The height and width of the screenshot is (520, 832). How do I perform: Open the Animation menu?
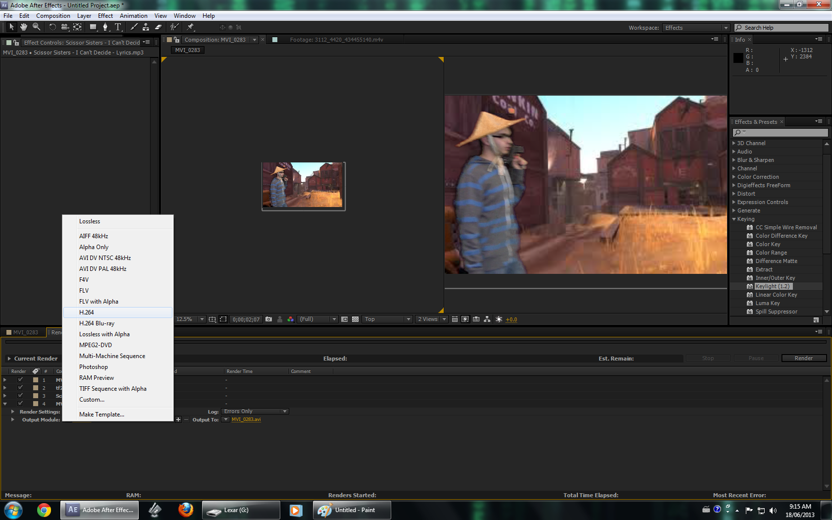[134, 16]
